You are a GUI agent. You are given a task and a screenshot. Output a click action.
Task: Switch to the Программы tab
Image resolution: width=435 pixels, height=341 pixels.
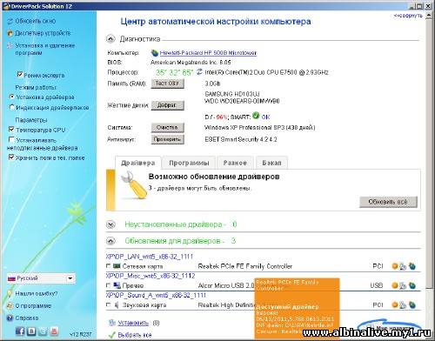click(189, 163)
